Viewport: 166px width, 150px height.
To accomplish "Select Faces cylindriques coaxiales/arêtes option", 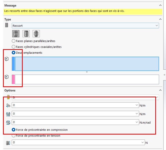I will tap(14, 47).
